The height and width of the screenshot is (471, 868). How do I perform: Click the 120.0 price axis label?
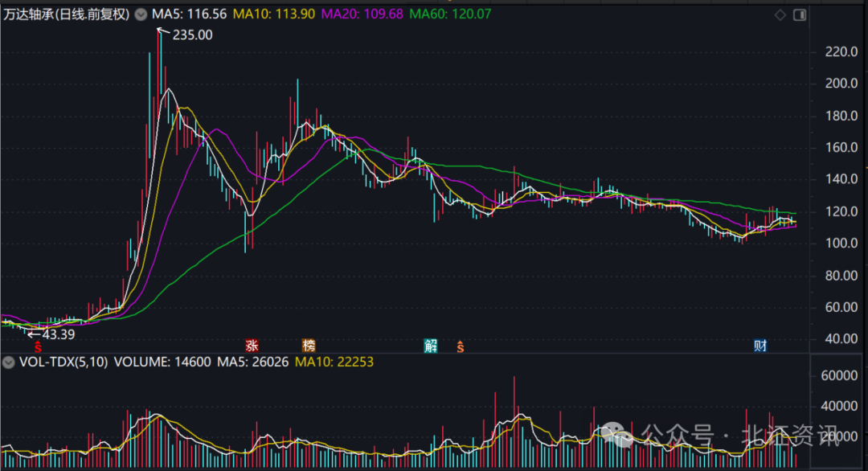coord(841,212)
